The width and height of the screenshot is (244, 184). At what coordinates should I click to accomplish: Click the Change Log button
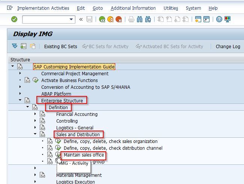pos(228,46)
